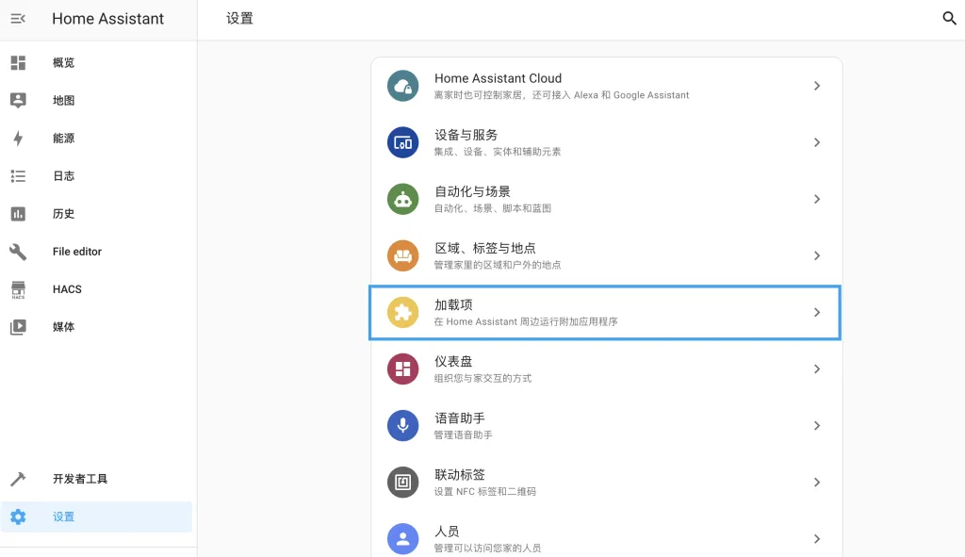This screenshot has height=557, width=965.
Task: Click the 仪表盘 dashboard icon
Action: (x=403, y=369)
